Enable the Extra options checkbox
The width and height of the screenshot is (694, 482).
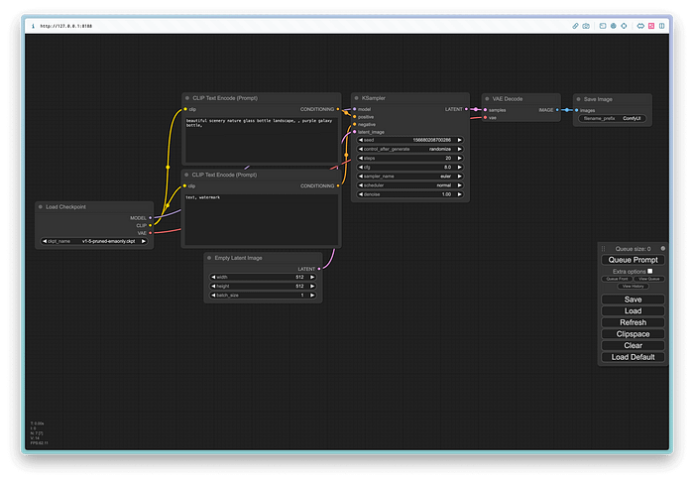(649, 271)
